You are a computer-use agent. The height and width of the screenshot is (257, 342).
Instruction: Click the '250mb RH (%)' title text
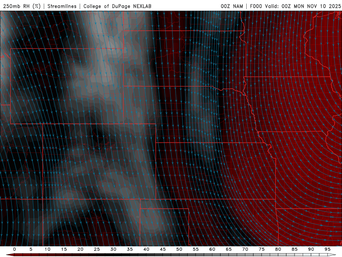22,6
